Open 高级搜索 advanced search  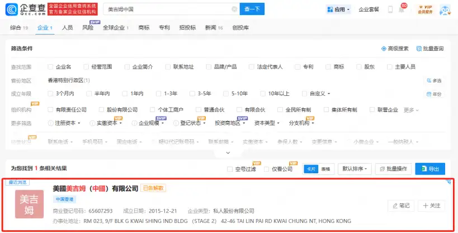395,48
